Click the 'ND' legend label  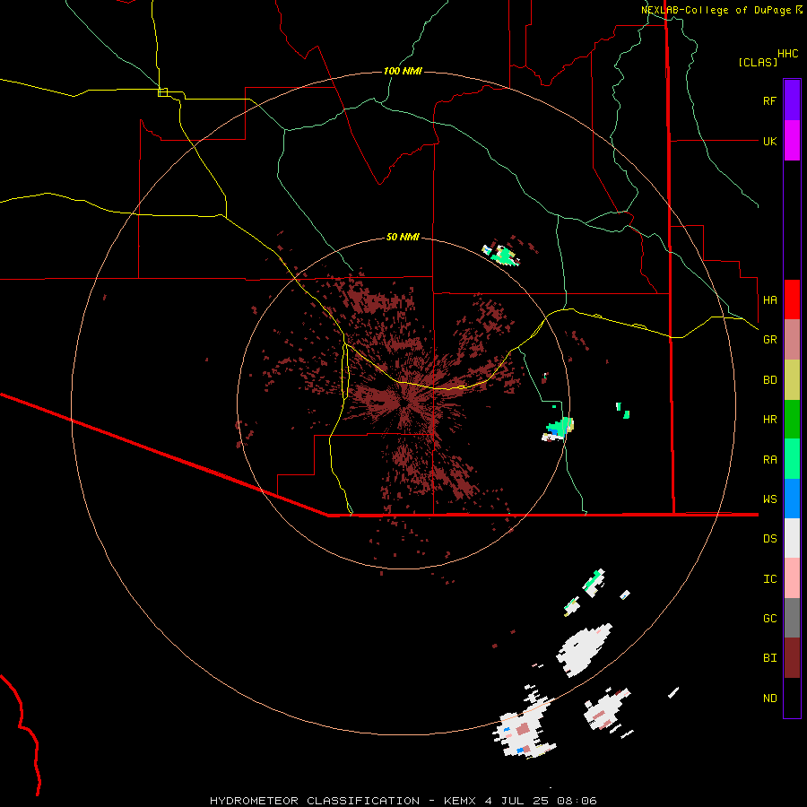point(769,698)
